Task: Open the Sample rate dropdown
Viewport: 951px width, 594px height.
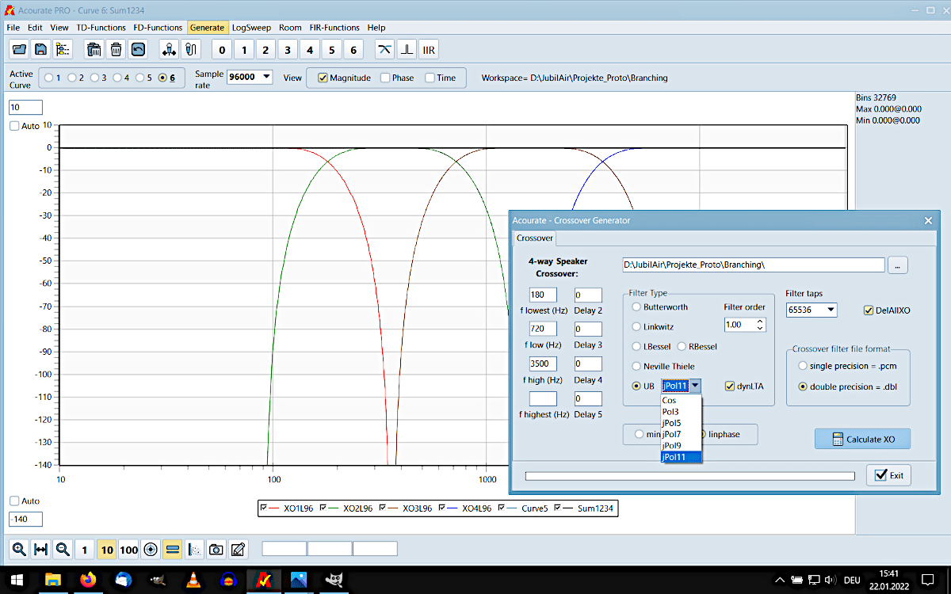Action: (265, 77)
